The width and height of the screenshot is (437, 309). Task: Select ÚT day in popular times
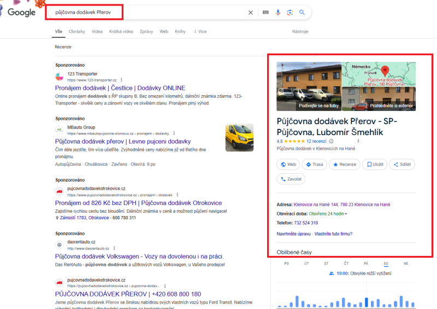306,263
